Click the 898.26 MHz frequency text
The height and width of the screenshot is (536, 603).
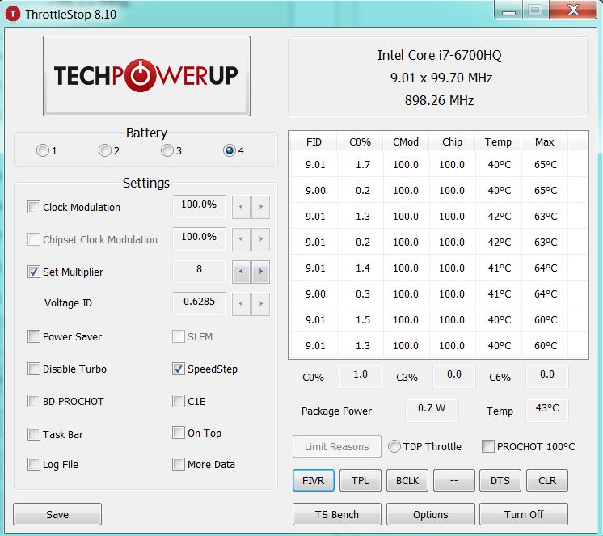439,100
